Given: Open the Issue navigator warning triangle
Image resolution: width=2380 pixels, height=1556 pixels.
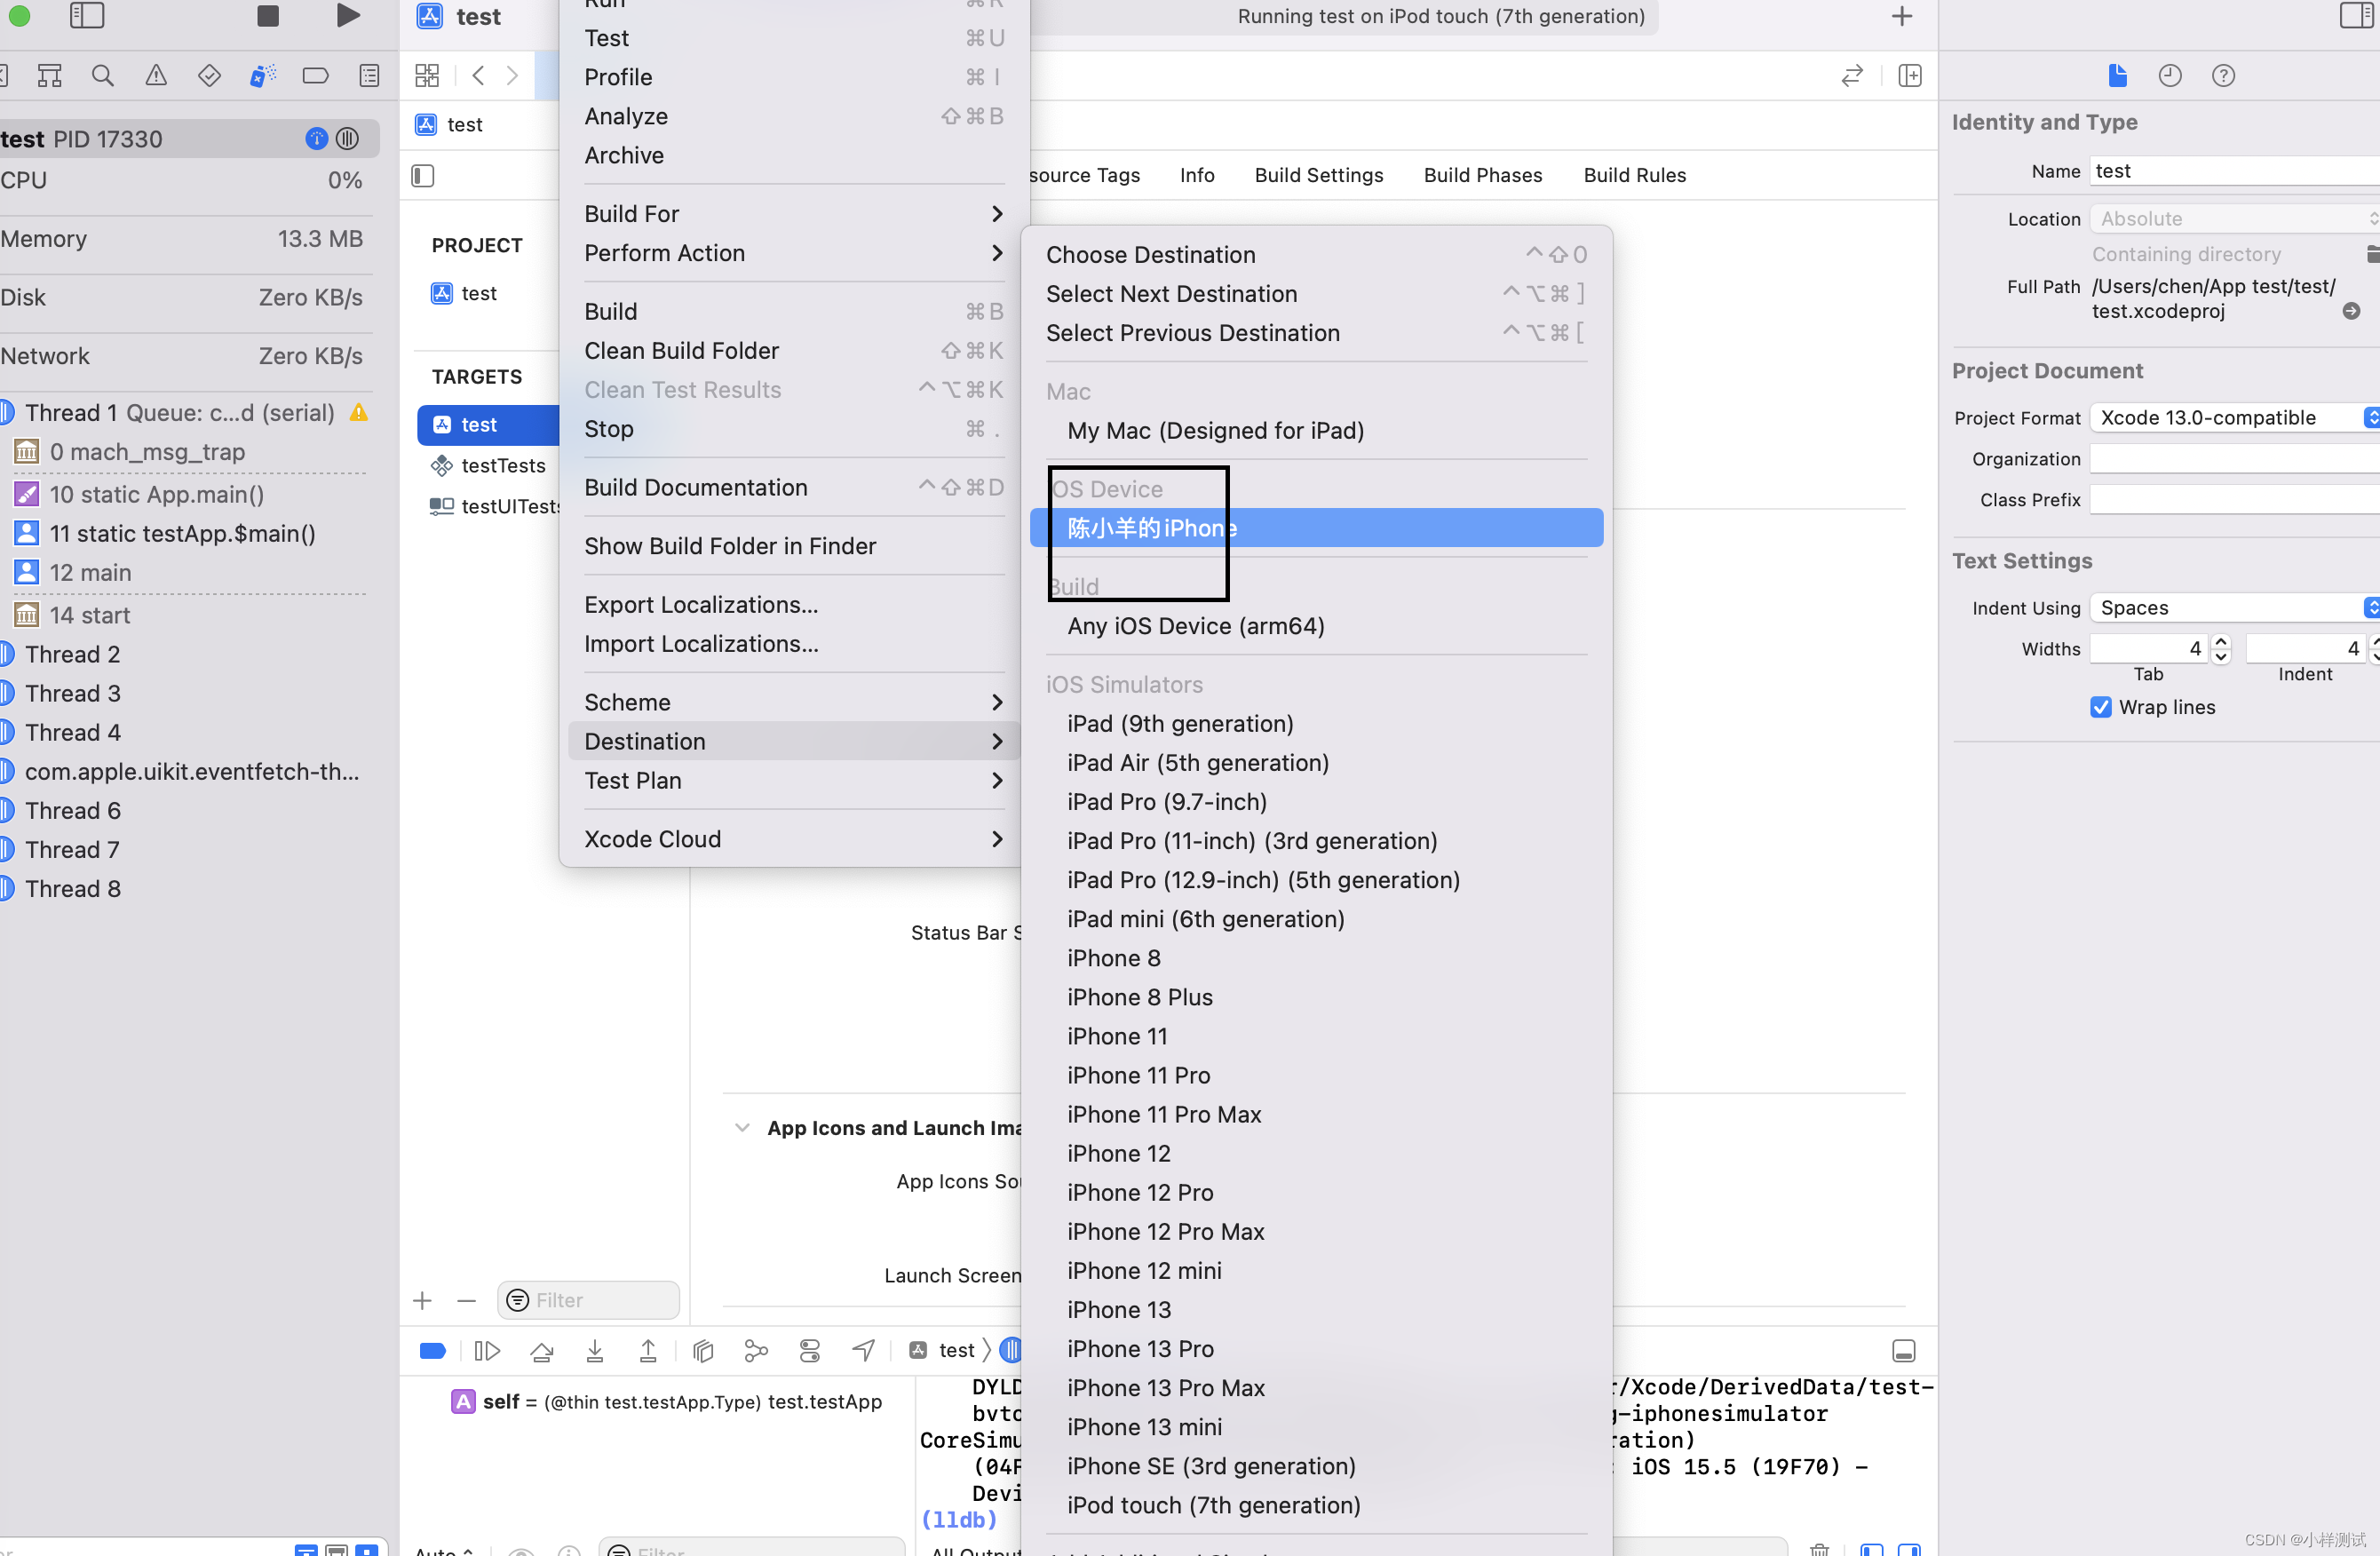Looking at the screenshot, I should [x=156, y=75].
